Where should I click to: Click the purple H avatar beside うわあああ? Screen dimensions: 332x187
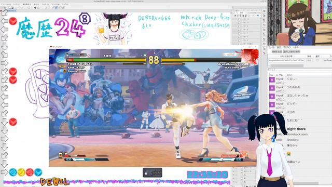click(x=272, y=88)
